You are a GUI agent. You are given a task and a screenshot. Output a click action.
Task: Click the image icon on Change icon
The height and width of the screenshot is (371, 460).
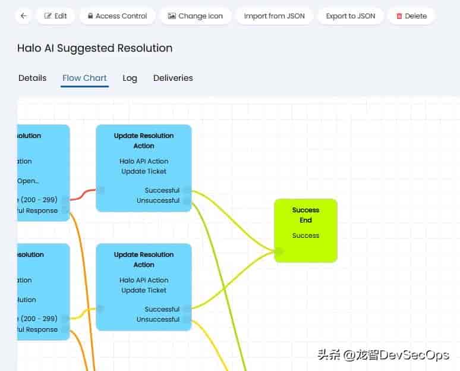pos(172,16)
